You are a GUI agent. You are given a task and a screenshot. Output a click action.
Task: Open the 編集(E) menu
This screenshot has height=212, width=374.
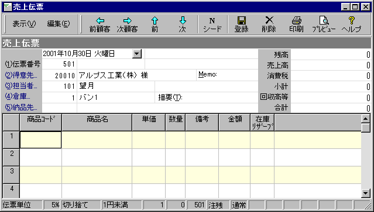click(59, 24)
